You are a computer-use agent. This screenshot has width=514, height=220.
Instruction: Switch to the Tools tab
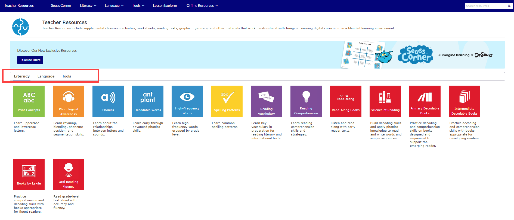67,76
